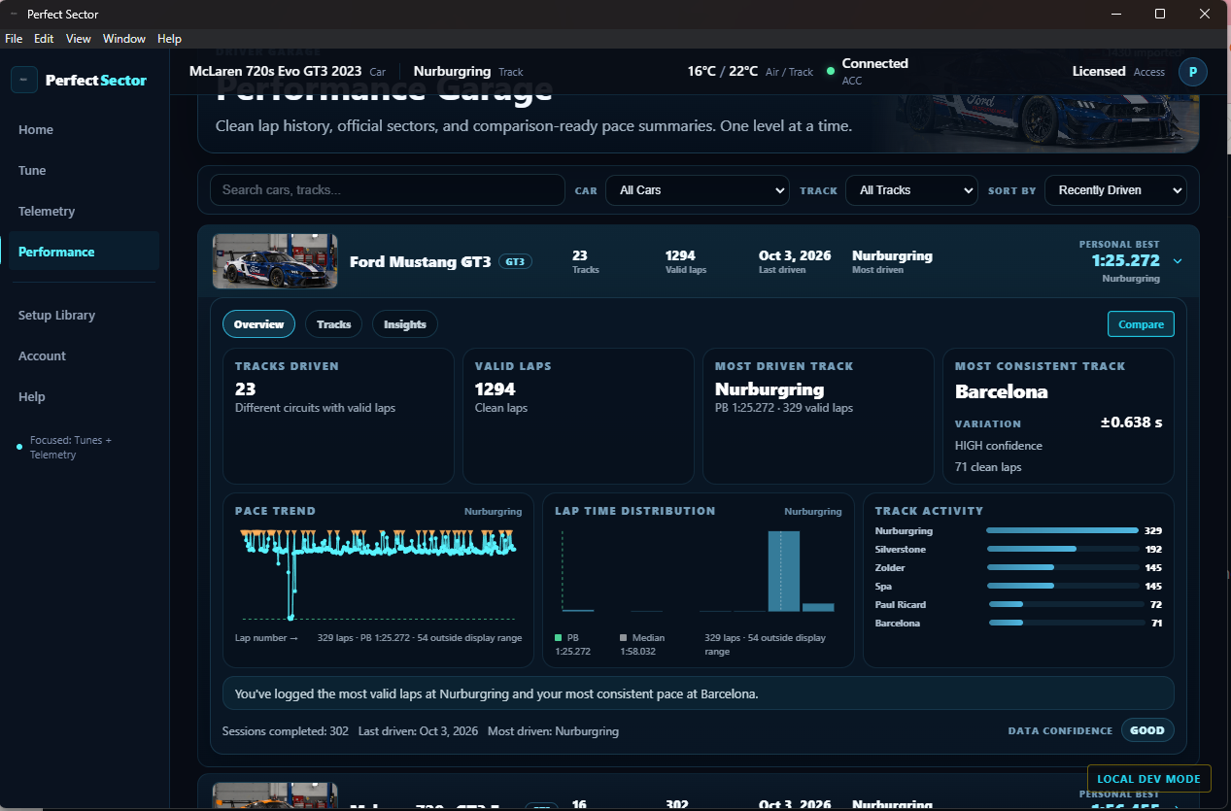
Task: Click the Ford Mustang GT3 car name
Action: [x=421, y=261]
